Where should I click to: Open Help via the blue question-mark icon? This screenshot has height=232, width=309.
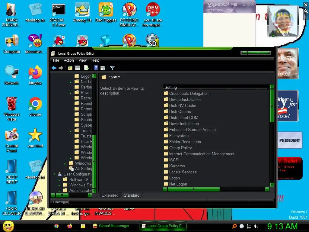[x=96, y=68]
